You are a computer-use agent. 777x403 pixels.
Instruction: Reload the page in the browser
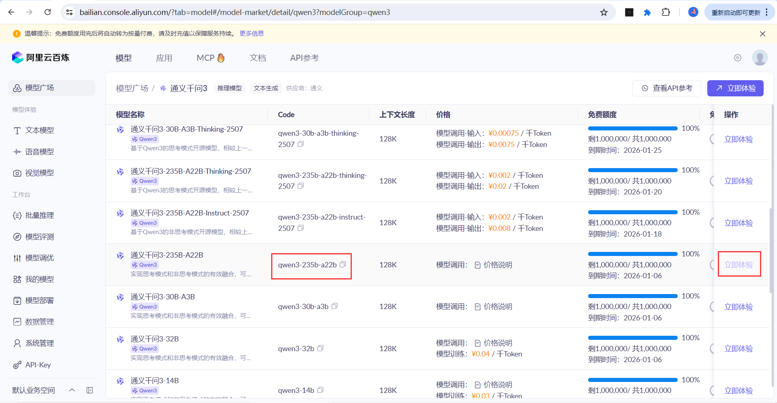pos(47,12)
